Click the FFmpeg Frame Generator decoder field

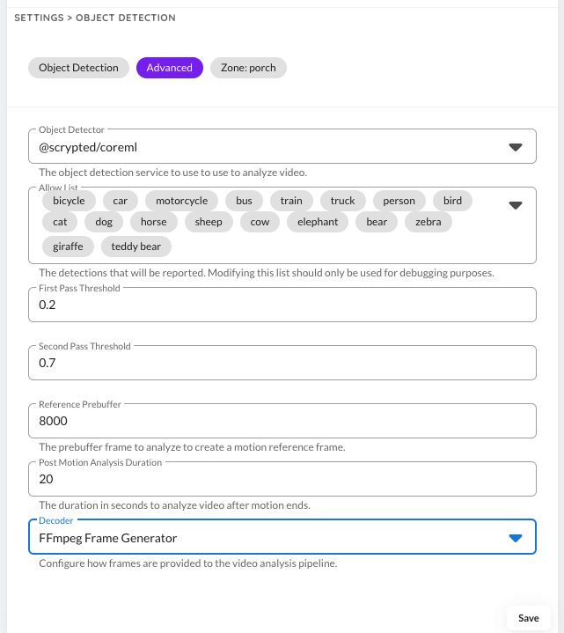(x=264, y=538)
